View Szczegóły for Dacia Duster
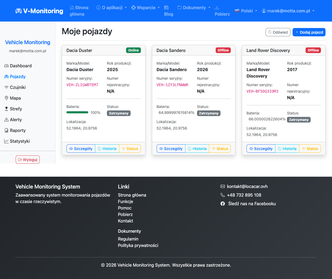The image size is (332, 279). click(x=81, y=149)
